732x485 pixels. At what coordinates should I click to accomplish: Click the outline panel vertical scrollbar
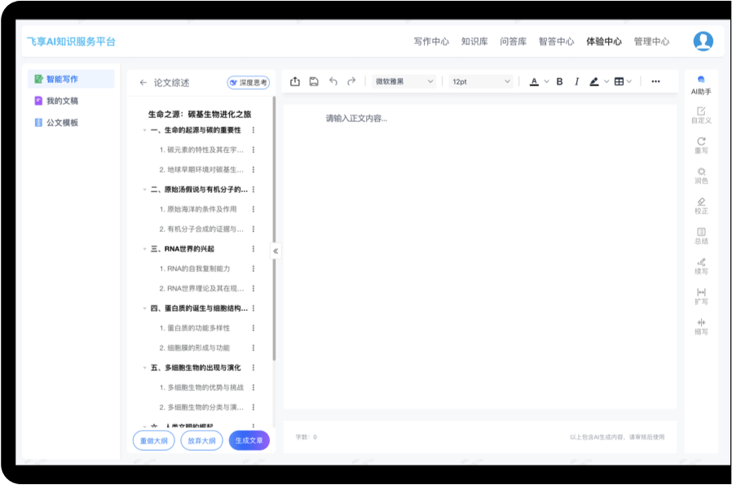(274, 229)
